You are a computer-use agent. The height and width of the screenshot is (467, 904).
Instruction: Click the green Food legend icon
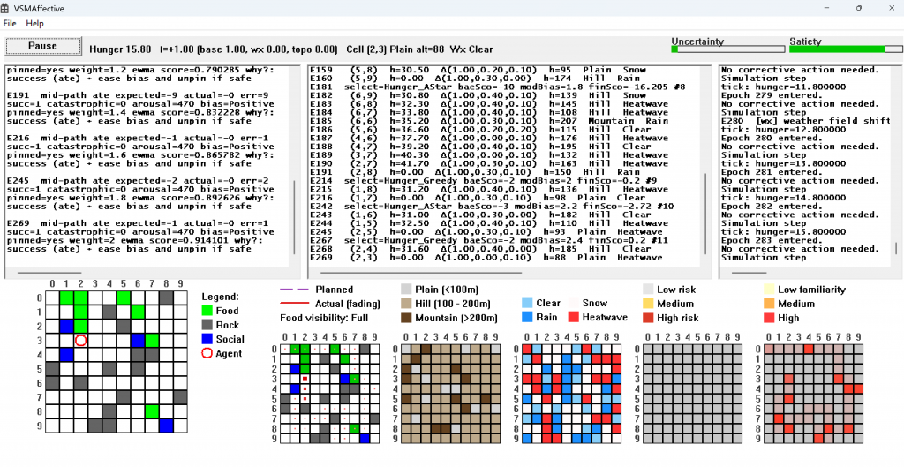point(208,311)
